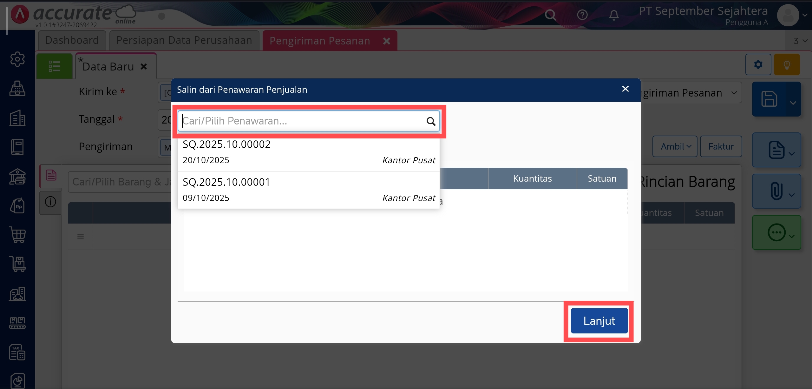Open the shopping cart sidebar module

(x=17, y=235)
